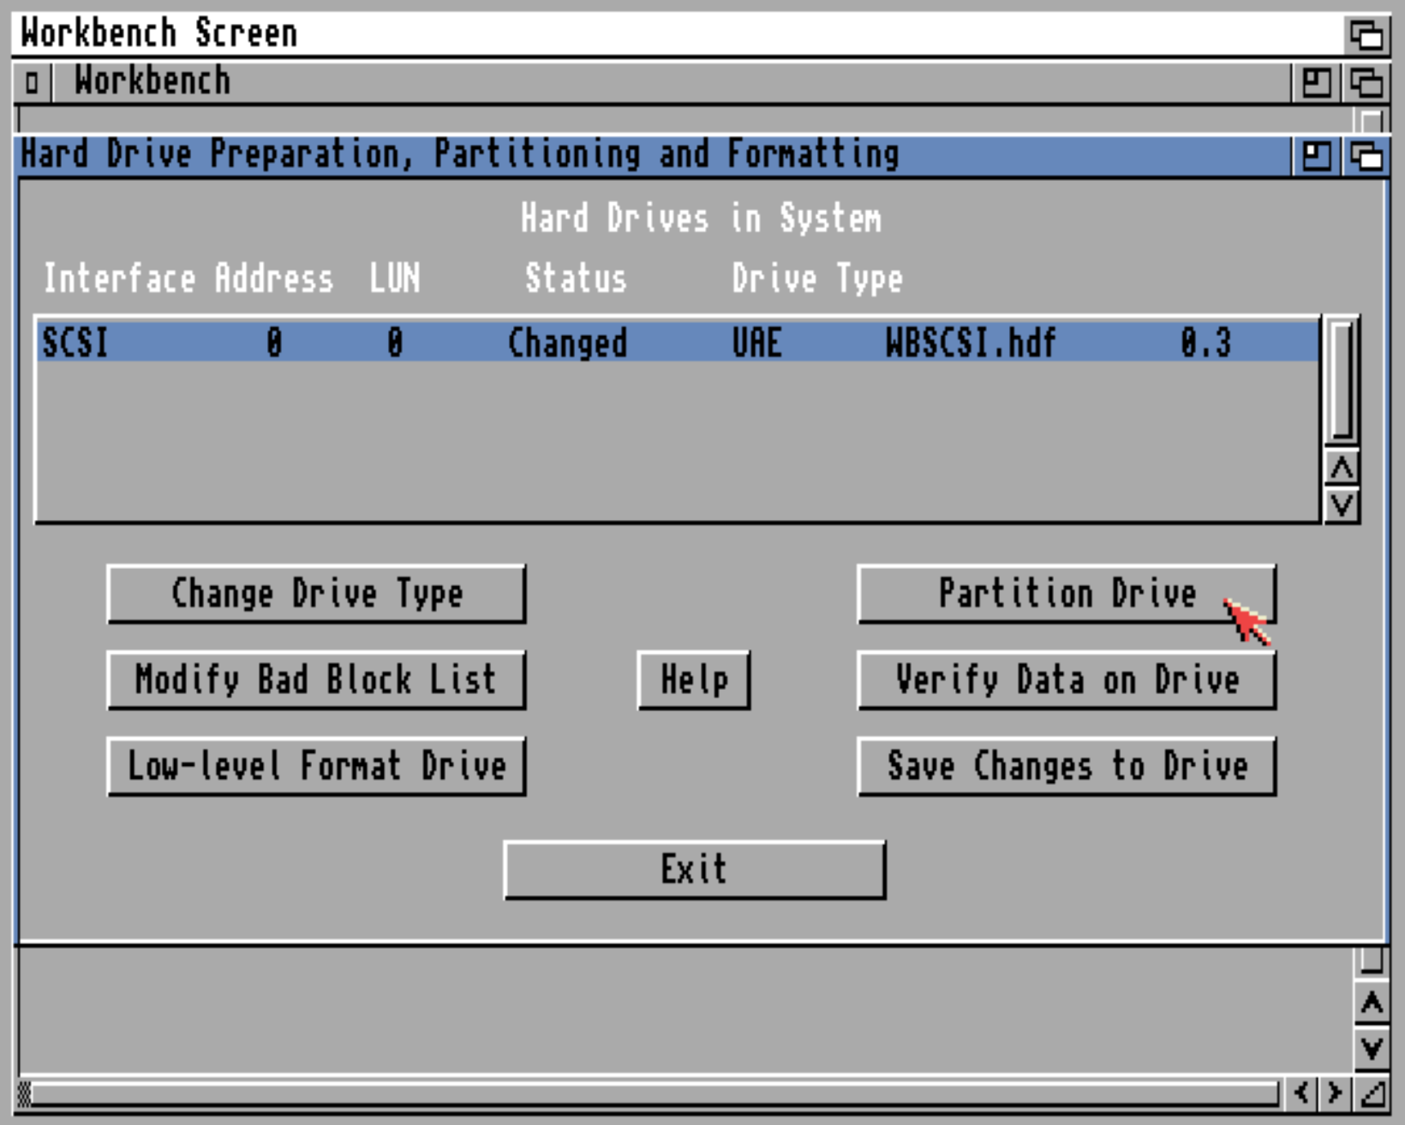Open Partition Drive screen

click(x=1066, y=594)
